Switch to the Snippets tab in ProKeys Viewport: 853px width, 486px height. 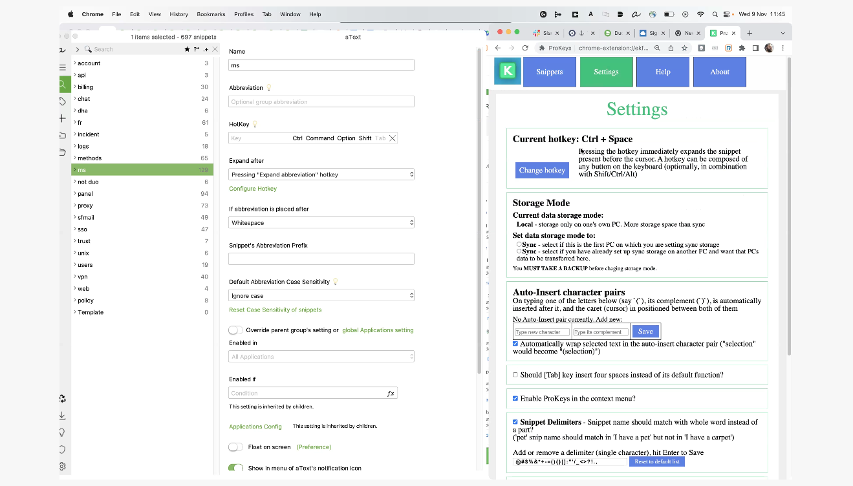[549, 72]
